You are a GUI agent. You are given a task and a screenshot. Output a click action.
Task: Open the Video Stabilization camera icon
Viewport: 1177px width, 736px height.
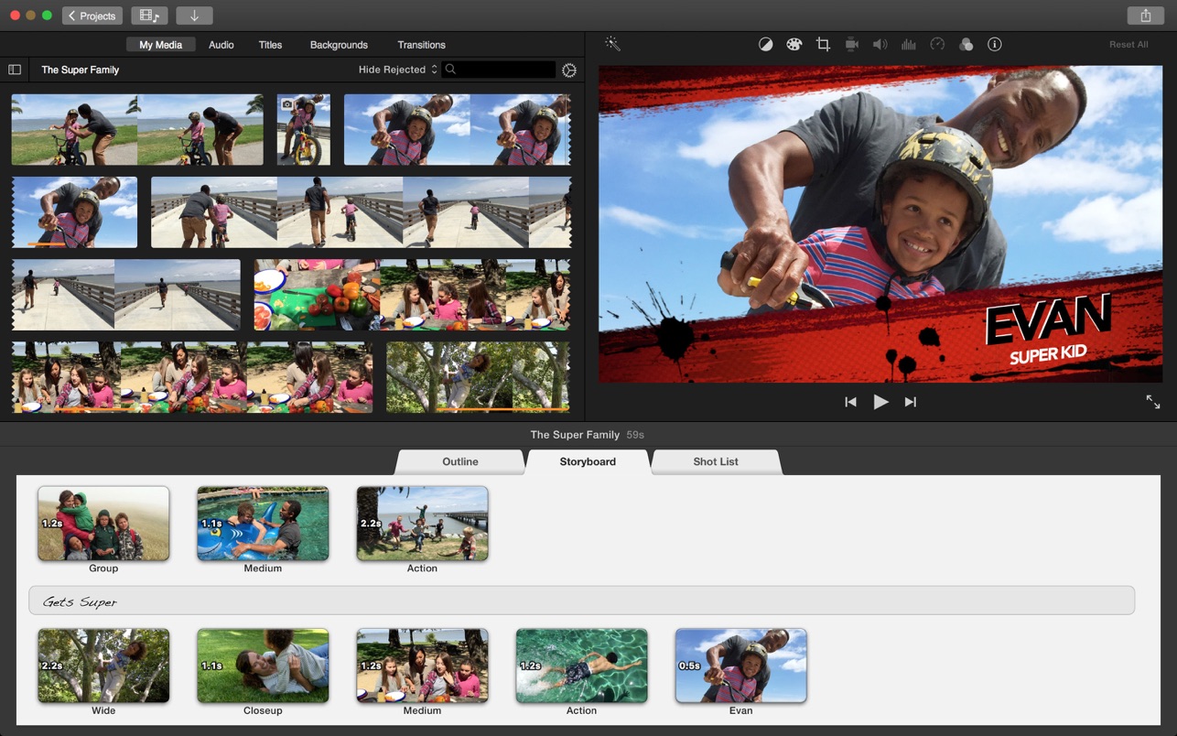(851, 44)
